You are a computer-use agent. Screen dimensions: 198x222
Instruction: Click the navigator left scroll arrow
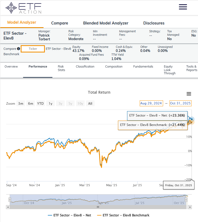pos(8,207)
